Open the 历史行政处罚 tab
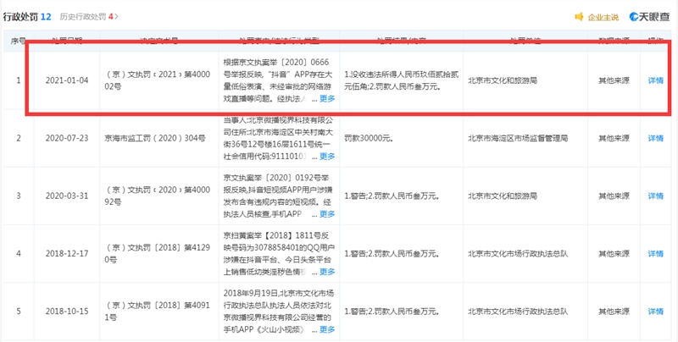The height and width of the screenshot is (342, 678). tap(81, 16)
